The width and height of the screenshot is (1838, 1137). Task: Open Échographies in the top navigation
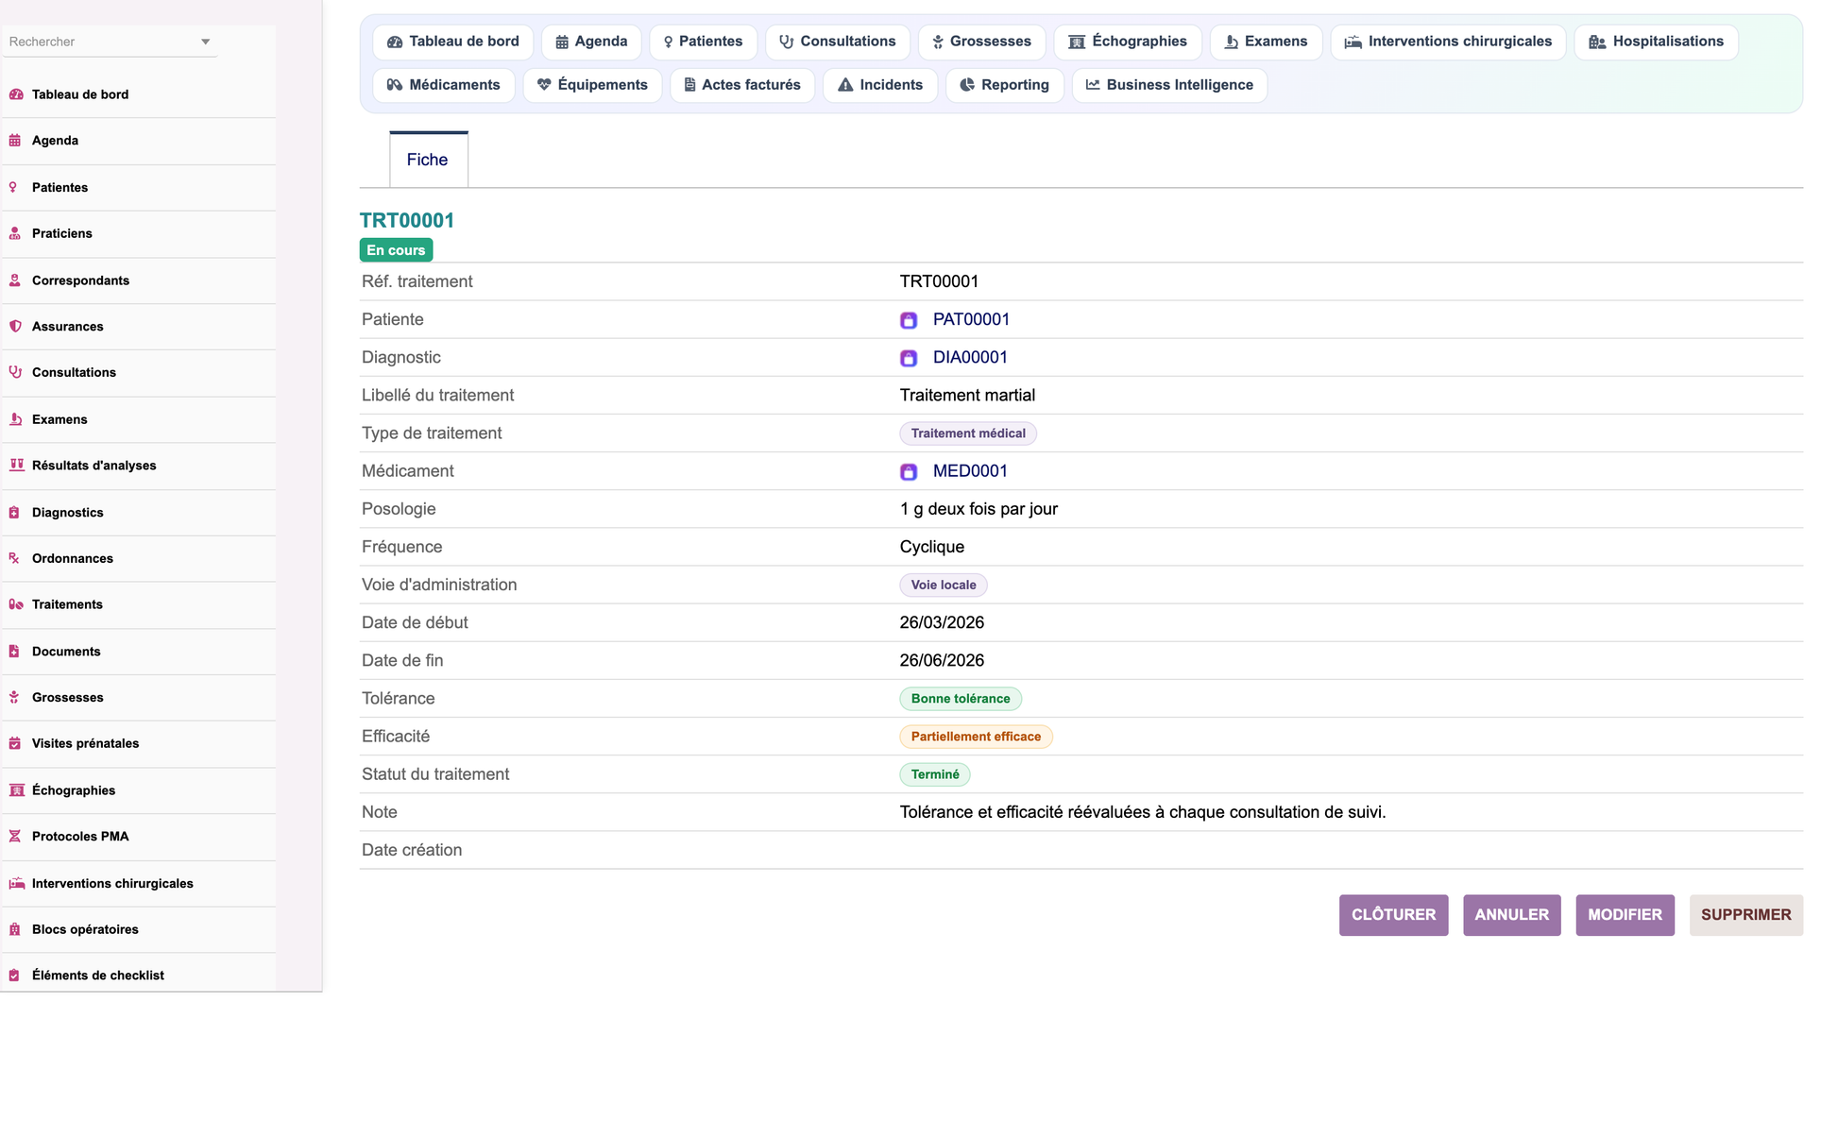(1128, 42)
